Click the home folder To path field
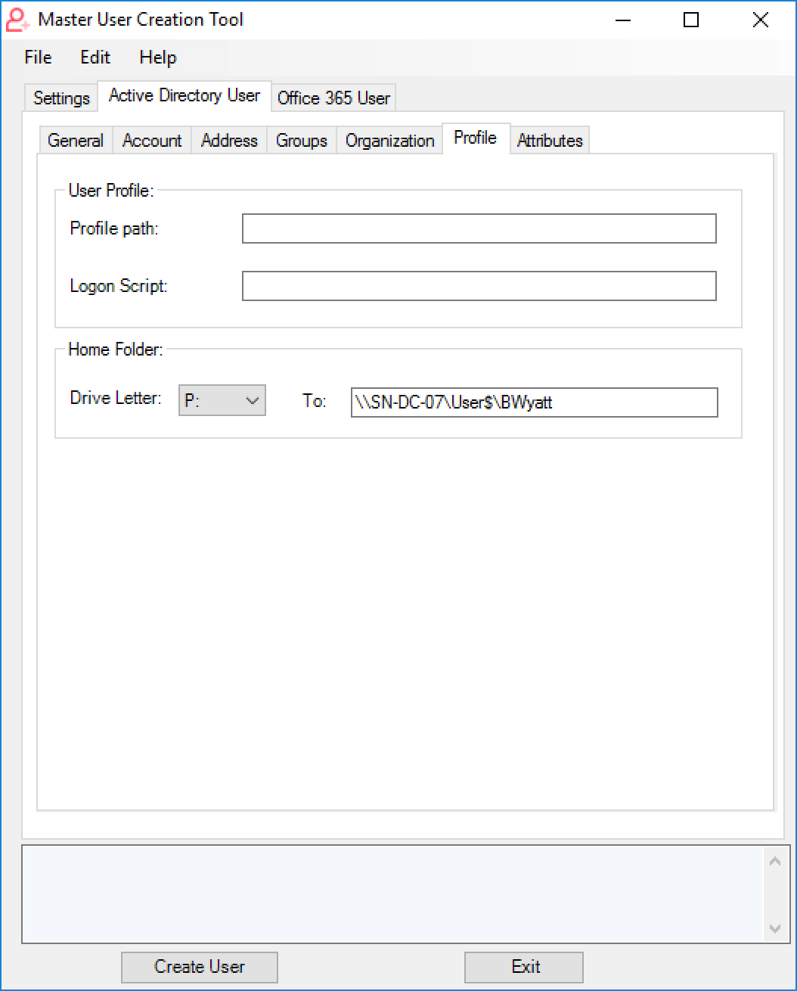Image resolution: width=797 pixels, height=991 pixels. click(x=534, y=402)
